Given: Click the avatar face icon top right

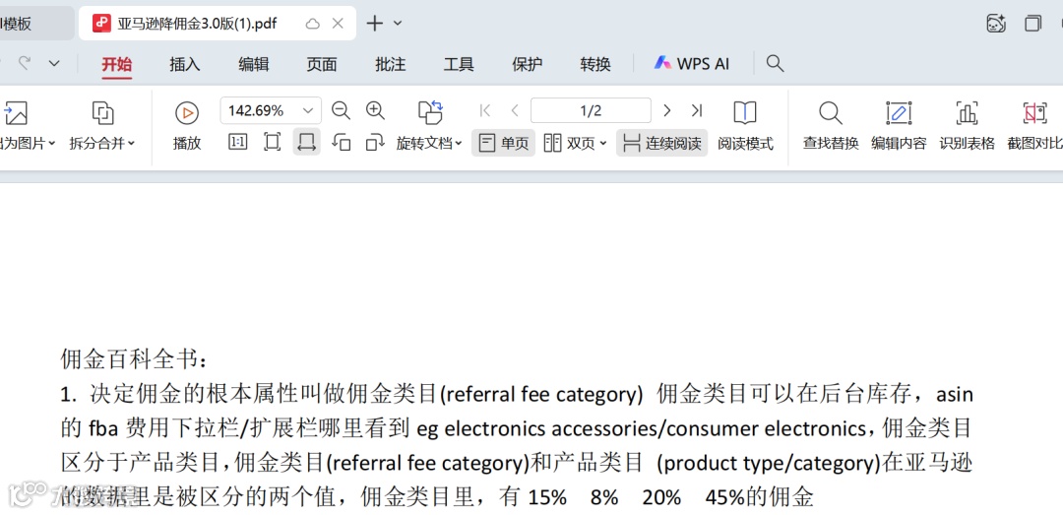Looking at the screenshot, I should tap(996, 23).
